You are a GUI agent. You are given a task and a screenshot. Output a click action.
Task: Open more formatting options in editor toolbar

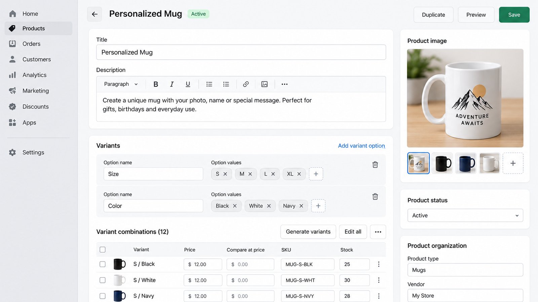tap(284, 84)
